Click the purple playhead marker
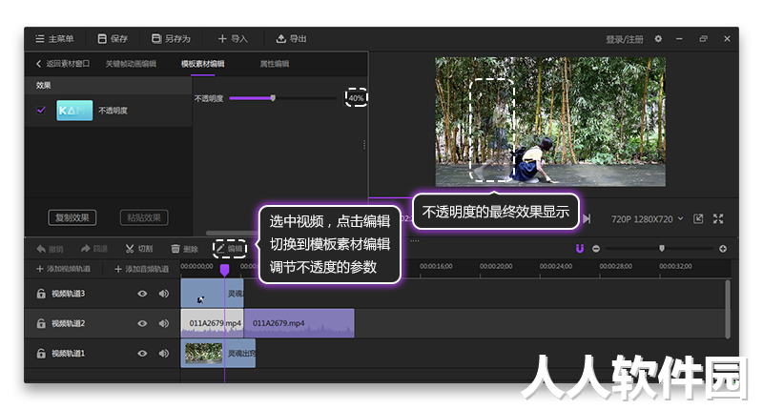Viewport: 763px width, 410px height. click(x=224, y=270)
